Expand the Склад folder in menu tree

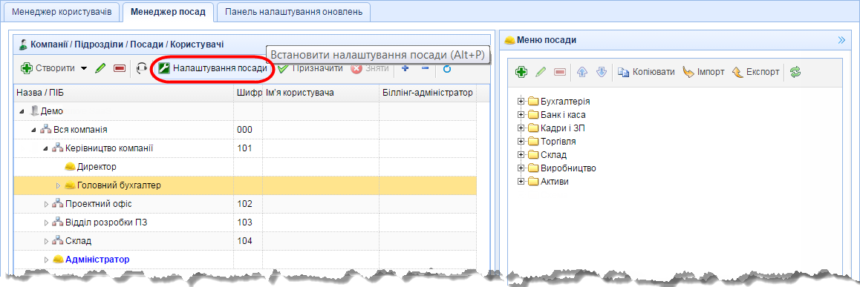(521, 155)
